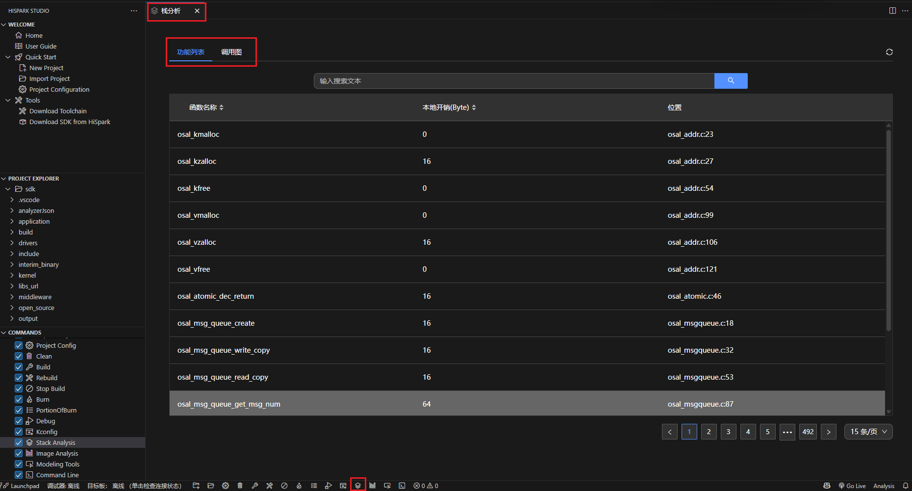Click the Burn flame icon in status bar
912x491 pixels.
click(x=299, y=486)
